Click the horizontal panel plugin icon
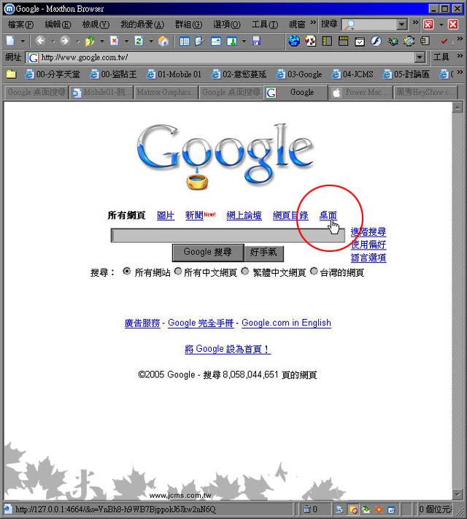The width and height of the screenshot is (467, 519). click(x=343, y=41)
